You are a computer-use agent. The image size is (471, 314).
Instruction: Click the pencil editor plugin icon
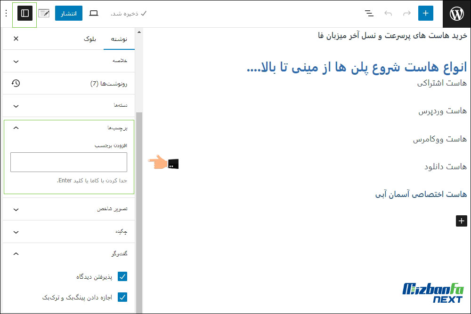tap(44, 13)
